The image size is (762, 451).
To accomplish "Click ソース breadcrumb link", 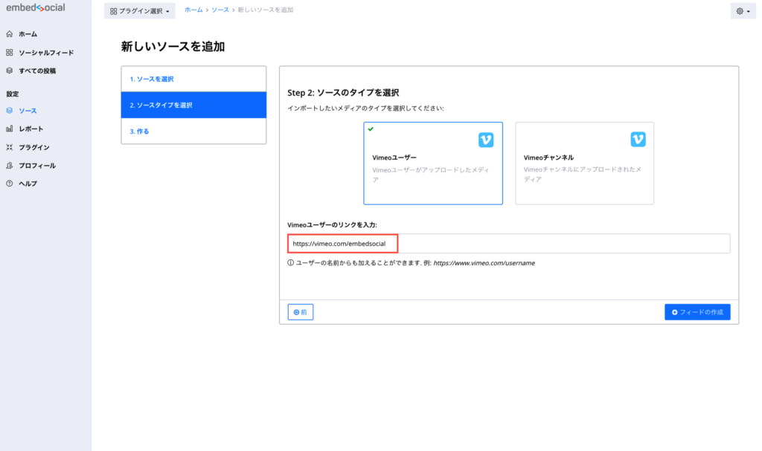I will 220,10.
